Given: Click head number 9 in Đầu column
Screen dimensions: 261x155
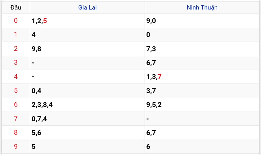Looking at the screenshot, I should [16, 147].
